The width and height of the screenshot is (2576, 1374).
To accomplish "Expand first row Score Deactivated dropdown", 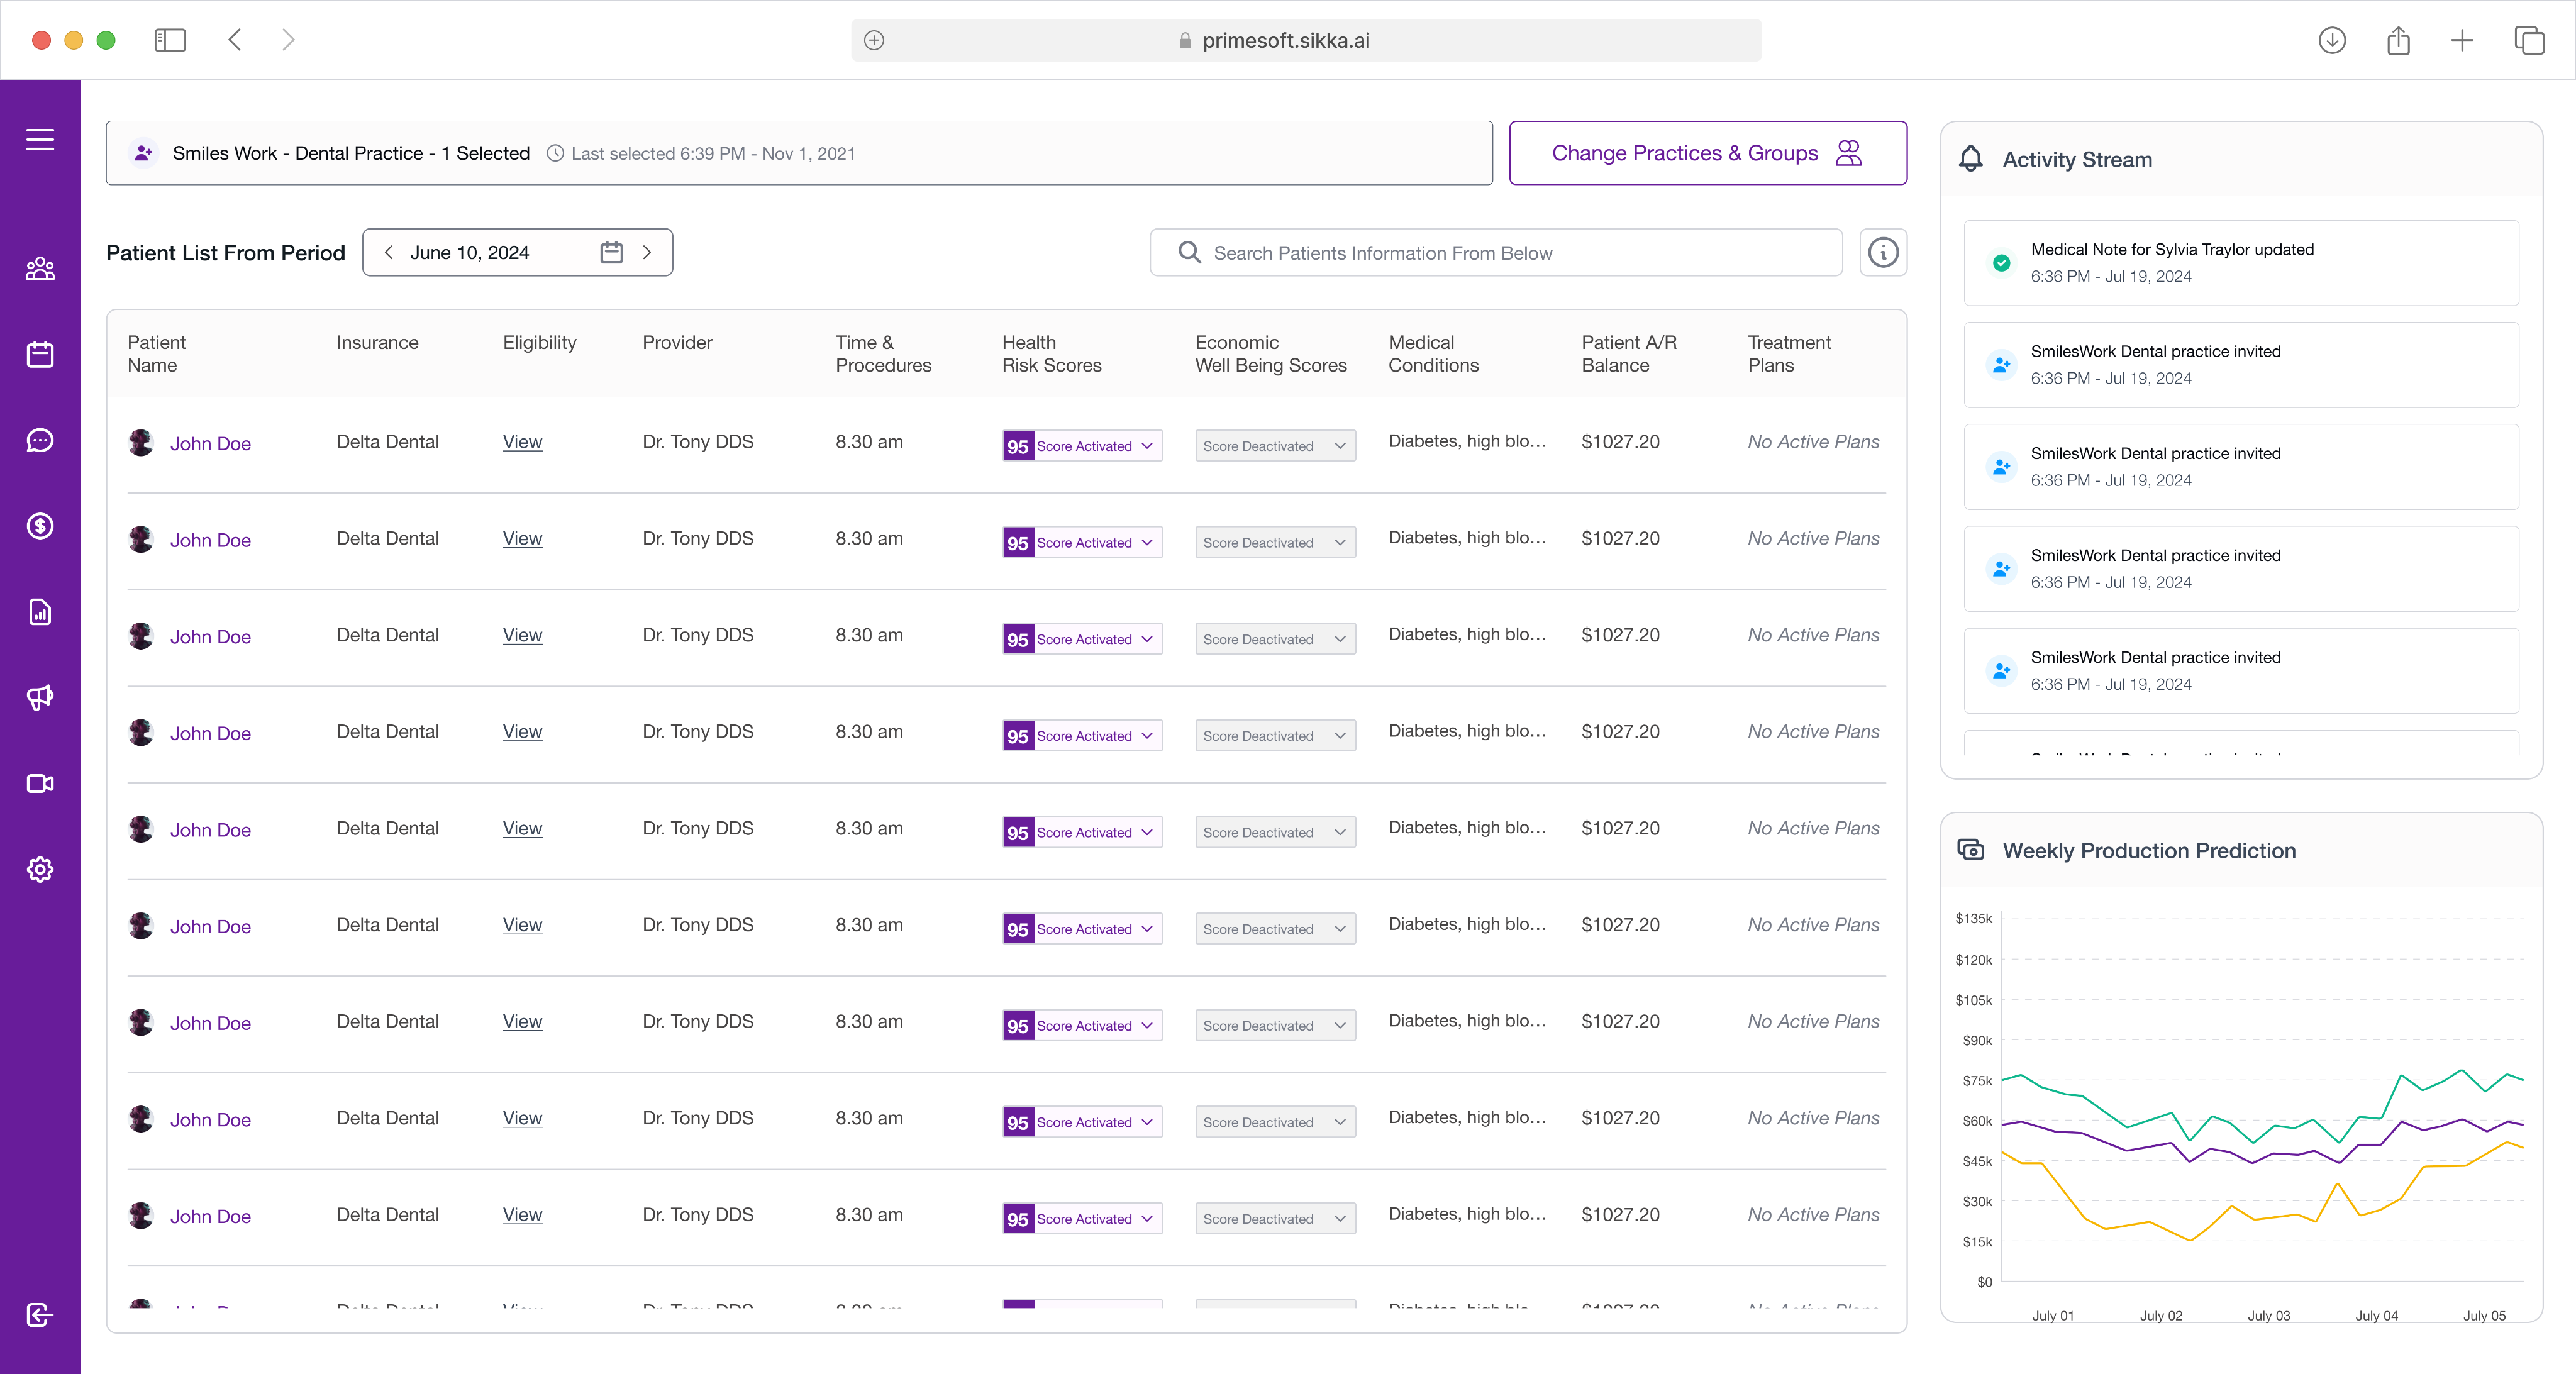I will click(1339, 446).
